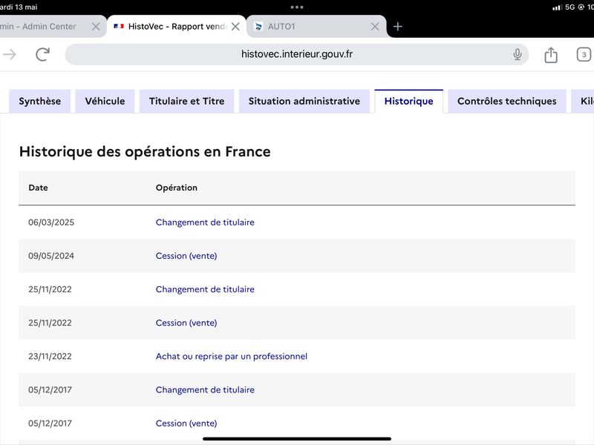Close the AUTO1 tab
This screenshot has height=445, width=594.
coord(375,27)
